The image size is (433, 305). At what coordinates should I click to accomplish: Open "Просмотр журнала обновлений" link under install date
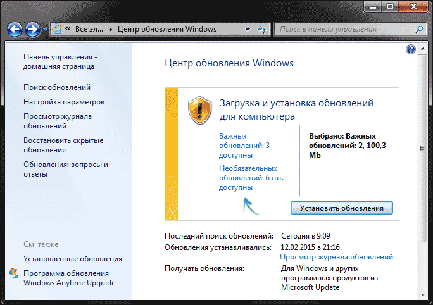pos(336,257)
